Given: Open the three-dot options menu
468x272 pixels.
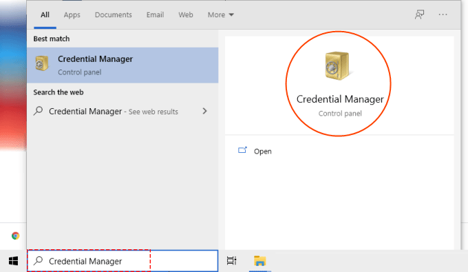Looking at the screenshot, I should [443, 14].
